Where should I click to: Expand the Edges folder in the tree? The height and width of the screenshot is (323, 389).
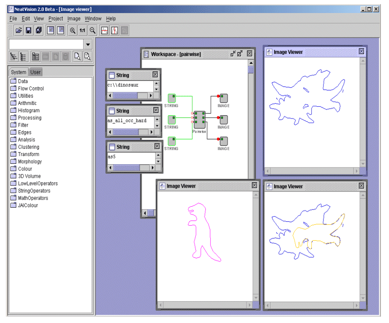click(24, 133)
